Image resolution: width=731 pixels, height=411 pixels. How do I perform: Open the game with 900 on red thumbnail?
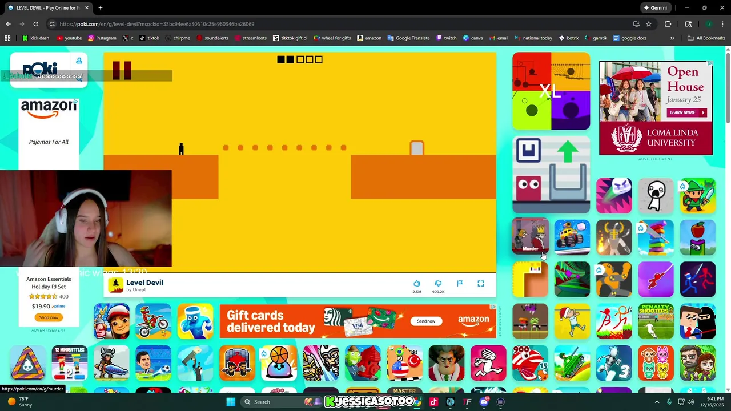[530, 363]
